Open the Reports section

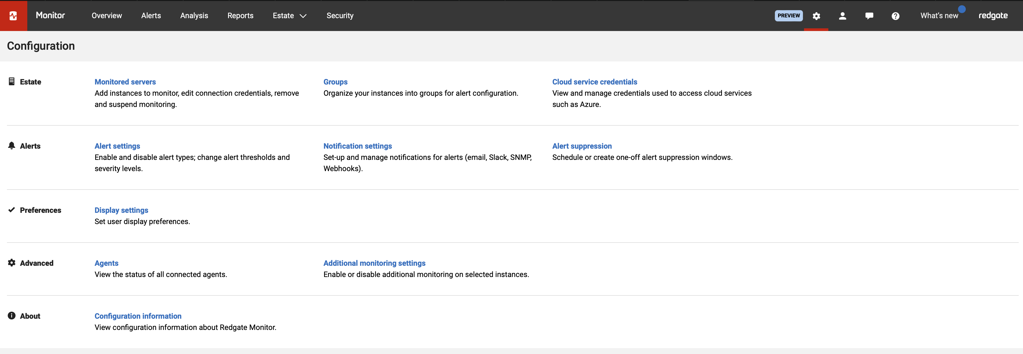point(240,16)
